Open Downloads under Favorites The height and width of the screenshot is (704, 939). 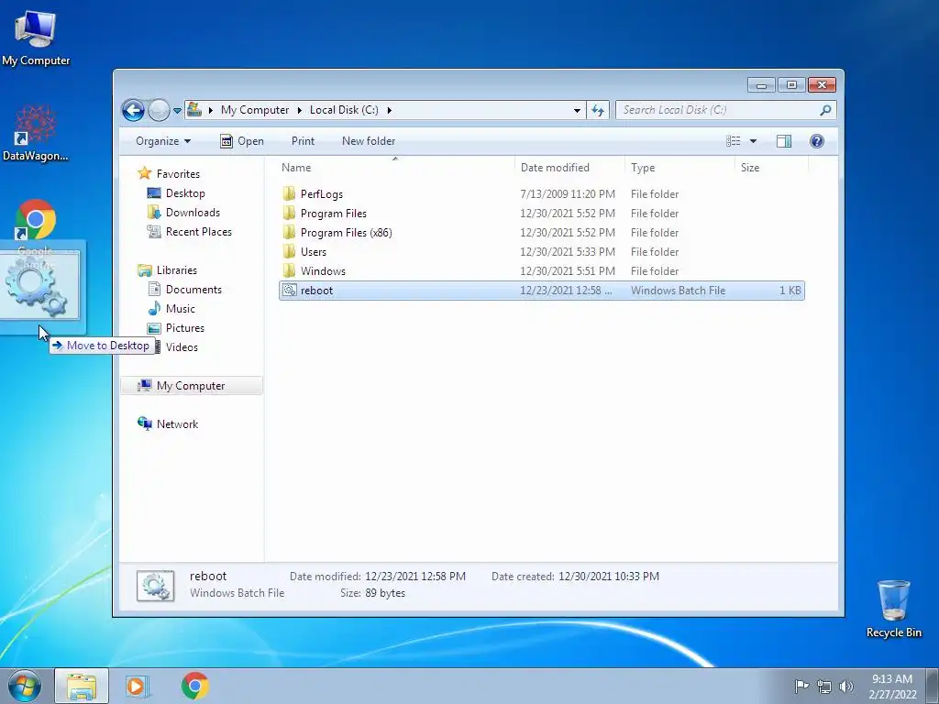point(193,213)
